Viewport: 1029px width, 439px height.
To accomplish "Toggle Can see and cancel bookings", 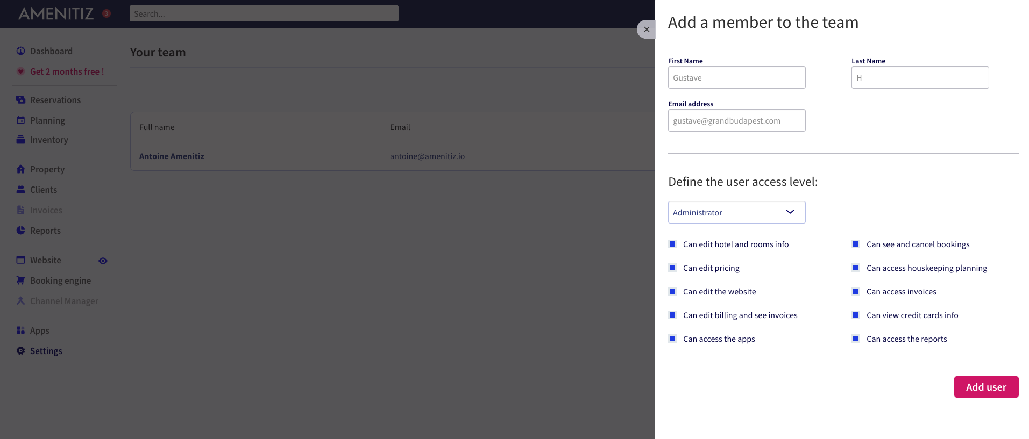I will coord(856,244).
